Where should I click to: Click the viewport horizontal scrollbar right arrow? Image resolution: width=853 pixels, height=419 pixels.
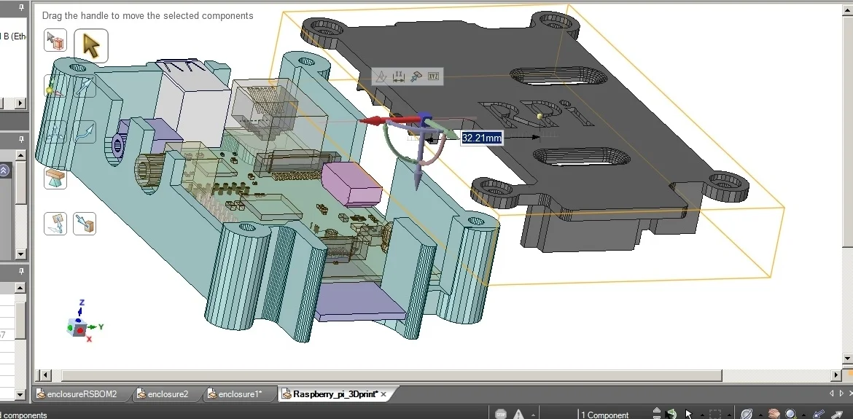click(x=837, y=375)
